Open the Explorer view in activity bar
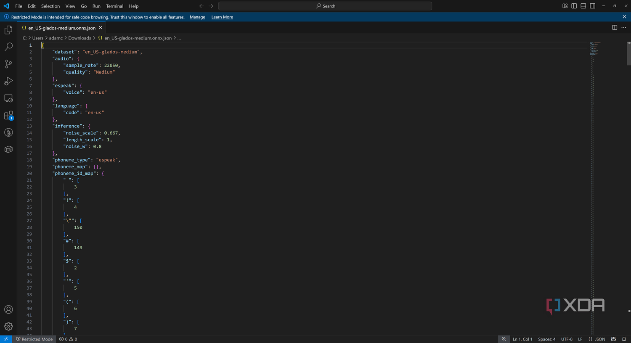The width and height of the screenshot is (631, 343). click(8, 30)
